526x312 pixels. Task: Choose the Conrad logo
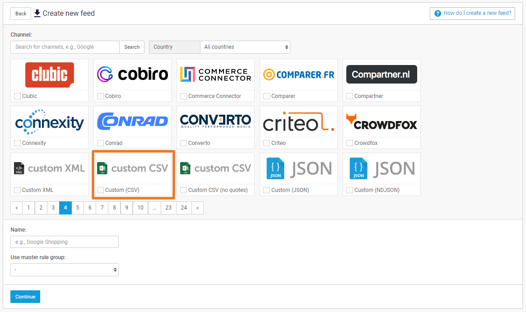click(132, 121)
